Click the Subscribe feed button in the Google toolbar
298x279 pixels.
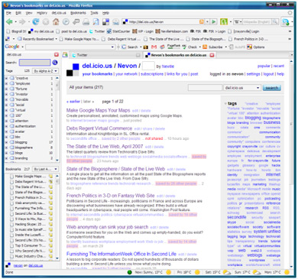pos(213,47)
